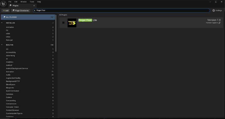Viewport: 225px width, 119px height.
Task: Select the Plugins tab
Action: click(x=22, y=6)
